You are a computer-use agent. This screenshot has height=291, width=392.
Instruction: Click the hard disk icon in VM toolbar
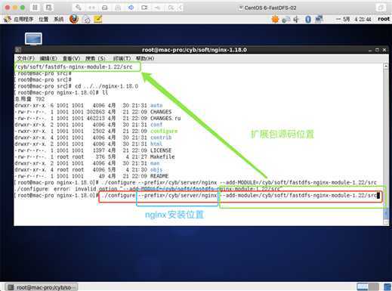pyautogui.click(x=105, y=8)
